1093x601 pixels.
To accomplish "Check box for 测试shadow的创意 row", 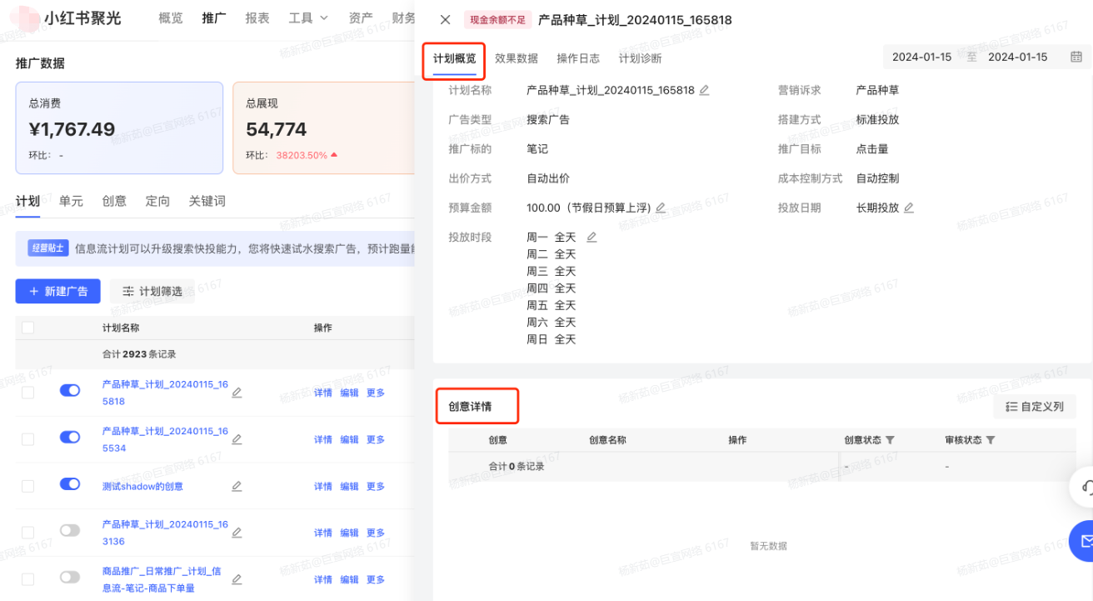I will 28,486.
